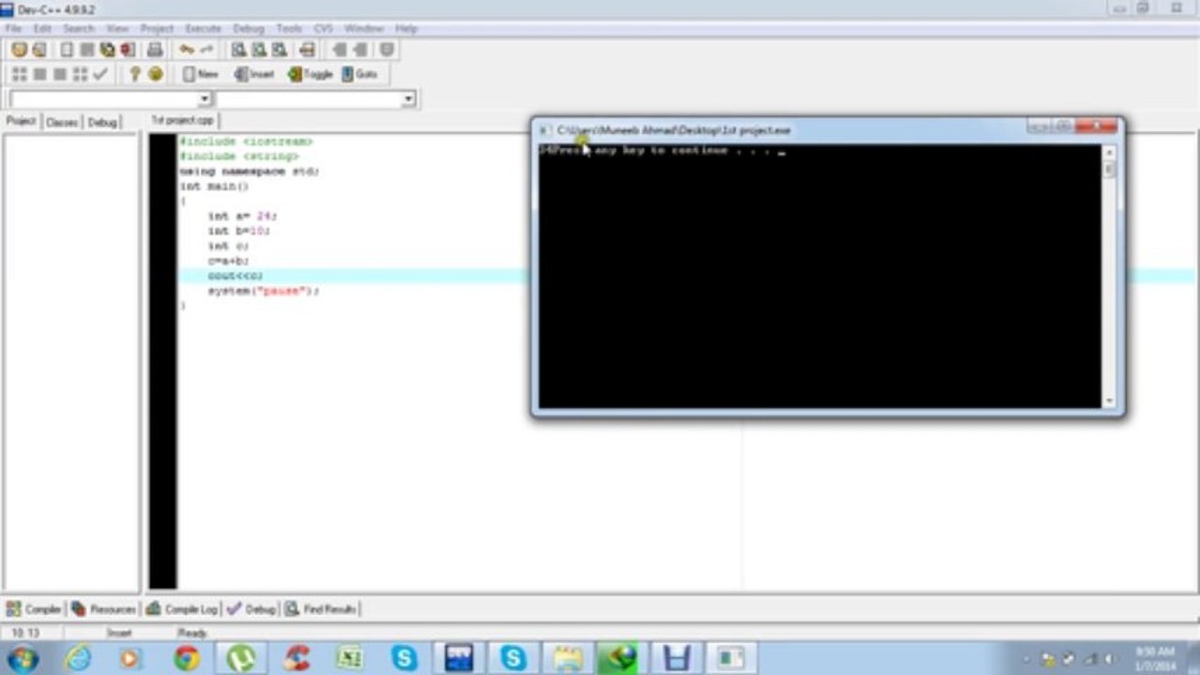Viewport: 1200px width, 675px height.
Task: Click the Compile toolbar icon
Action: point(19,74)
